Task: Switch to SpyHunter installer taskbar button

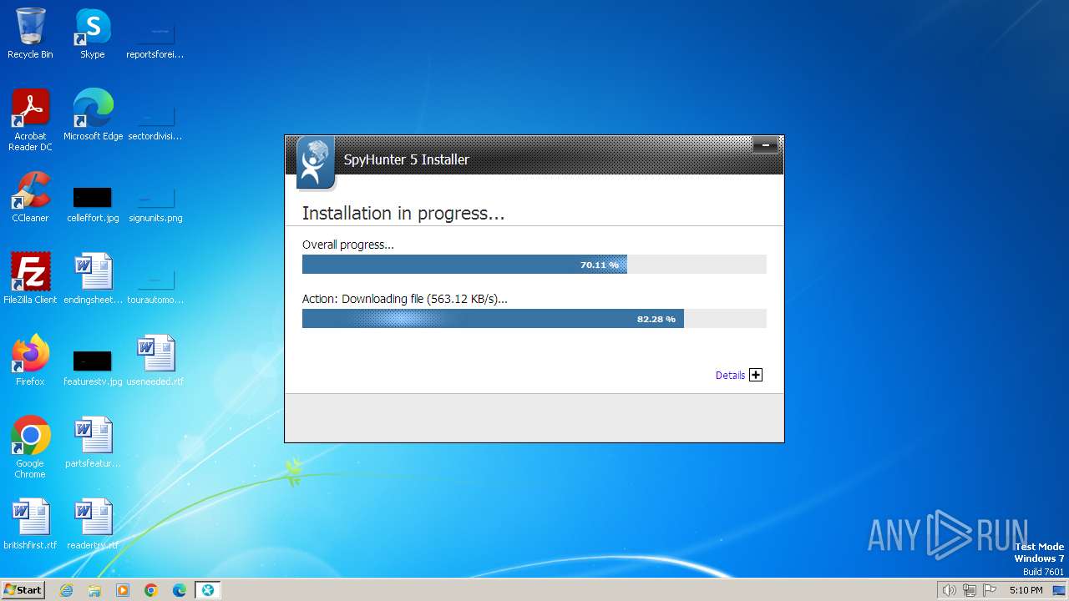Action: pyautogui.click(x=208, y=590)
